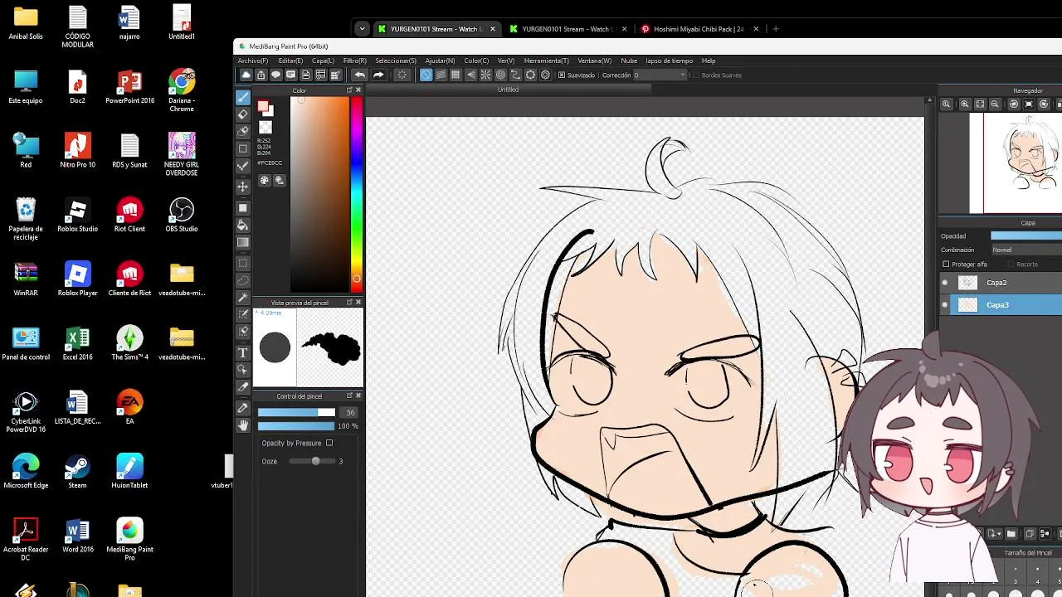Open the Archivo(F) menu
1062x597 pixels.
[x=253, y=61]
